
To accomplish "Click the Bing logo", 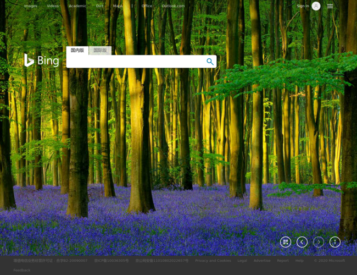I will pos(41,61).
